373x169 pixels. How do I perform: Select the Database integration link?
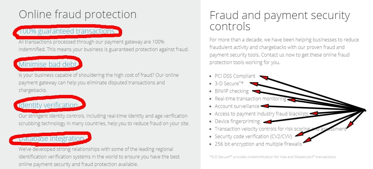point(51,138)
